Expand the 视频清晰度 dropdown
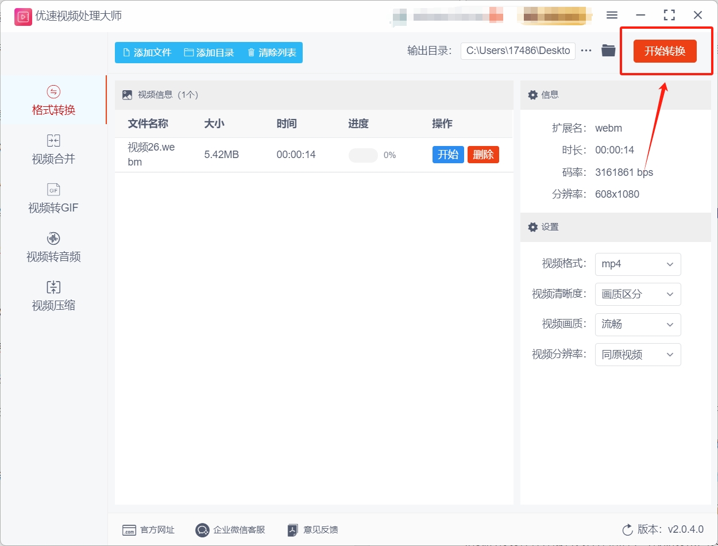The height and width of the screenshot is (546, 718). (638, 294)
